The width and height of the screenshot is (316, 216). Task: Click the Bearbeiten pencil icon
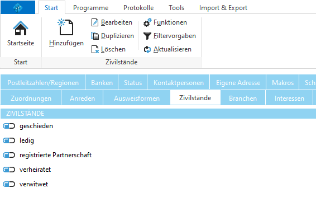(95, 22)
